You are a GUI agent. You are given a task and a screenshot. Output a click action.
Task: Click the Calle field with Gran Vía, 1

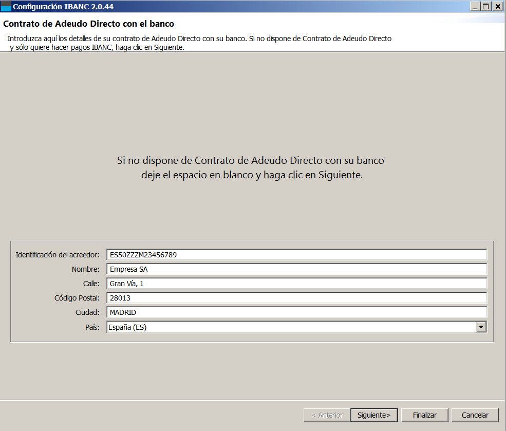point(296,284)
